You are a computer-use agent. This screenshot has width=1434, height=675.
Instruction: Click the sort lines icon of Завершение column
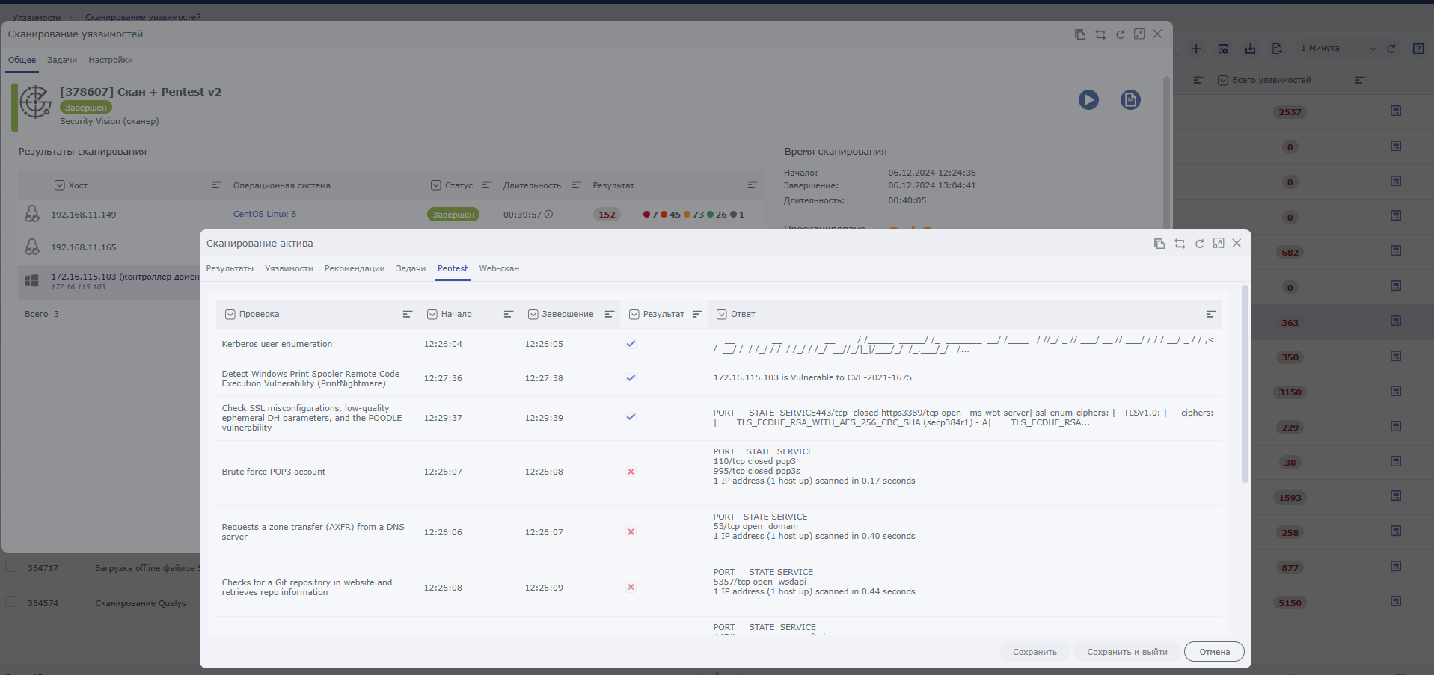pyautogui.click(x=610, y=315)
